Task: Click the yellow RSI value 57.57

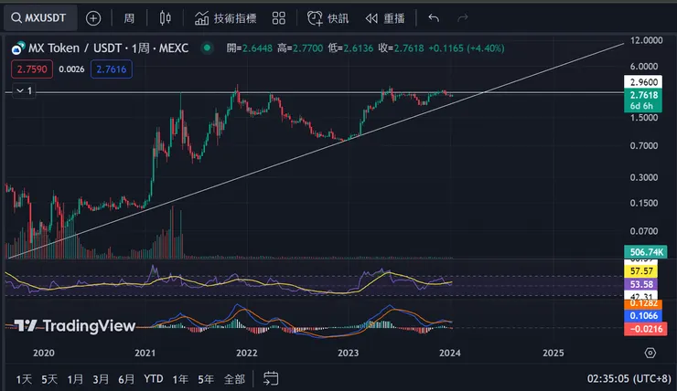Action: 640,271
